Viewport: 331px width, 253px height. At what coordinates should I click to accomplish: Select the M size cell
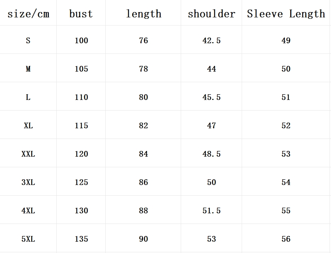point(28,69)
